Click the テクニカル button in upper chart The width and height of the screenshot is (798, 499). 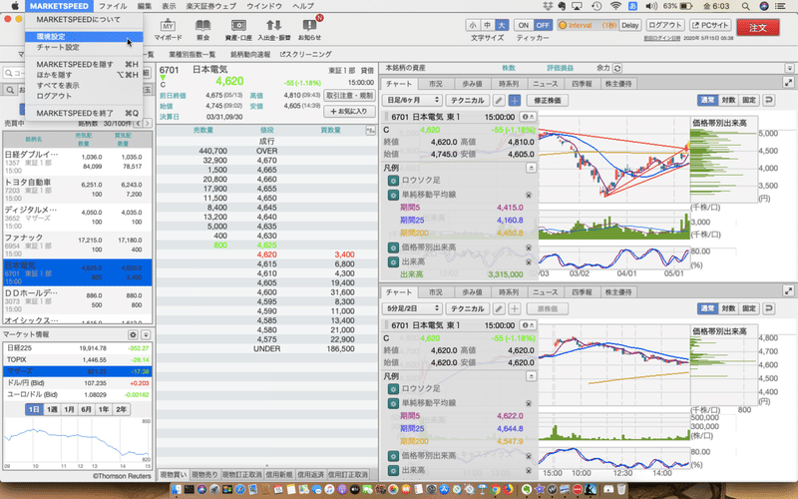pos(467,101)
